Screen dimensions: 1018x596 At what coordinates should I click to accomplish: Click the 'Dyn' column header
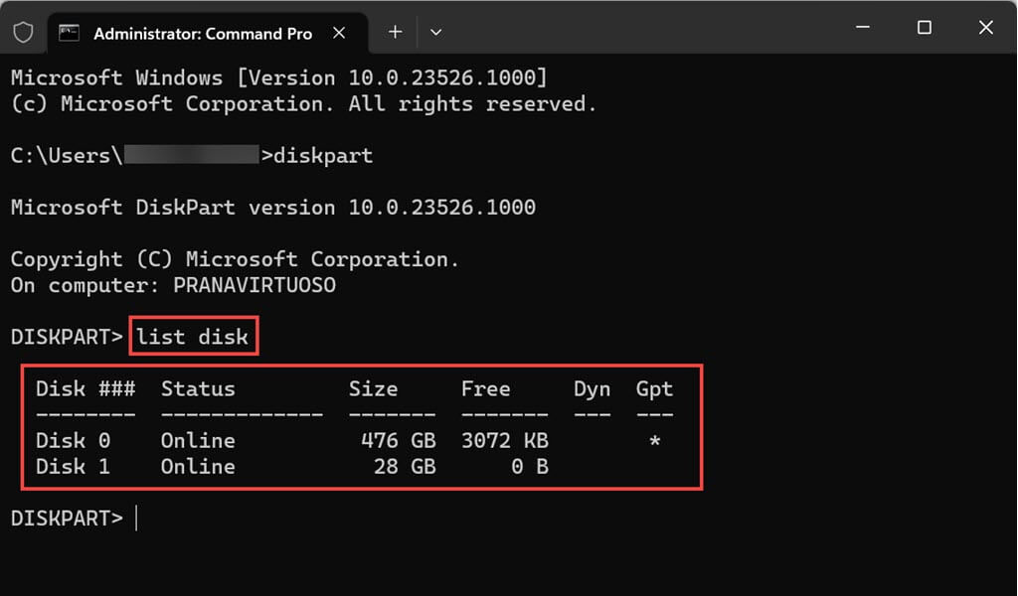593,389
